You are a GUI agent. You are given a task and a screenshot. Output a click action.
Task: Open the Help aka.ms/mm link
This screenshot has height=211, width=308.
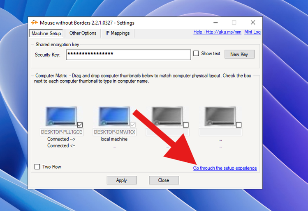(x=217, y=32)
